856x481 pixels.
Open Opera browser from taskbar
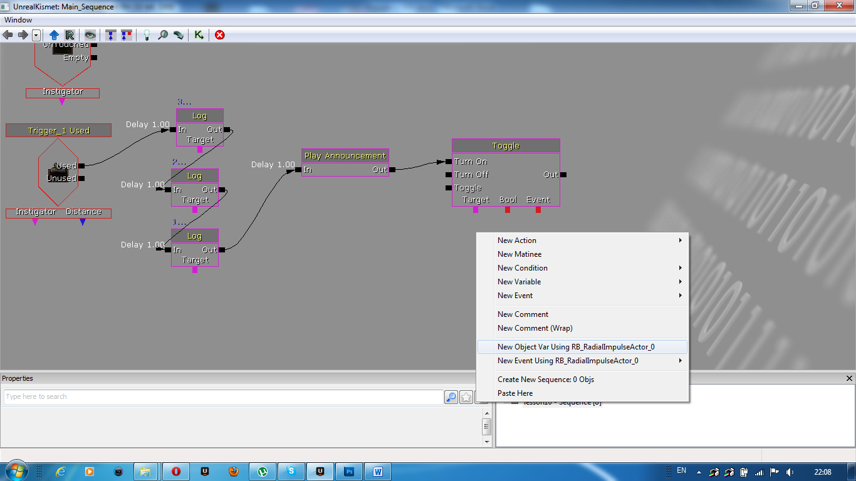point(176,471)
